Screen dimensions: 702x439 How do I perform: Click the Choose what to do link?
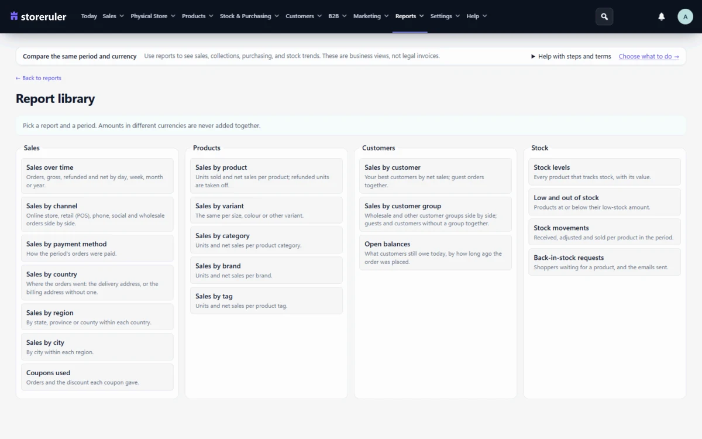(x=649, y=56)
